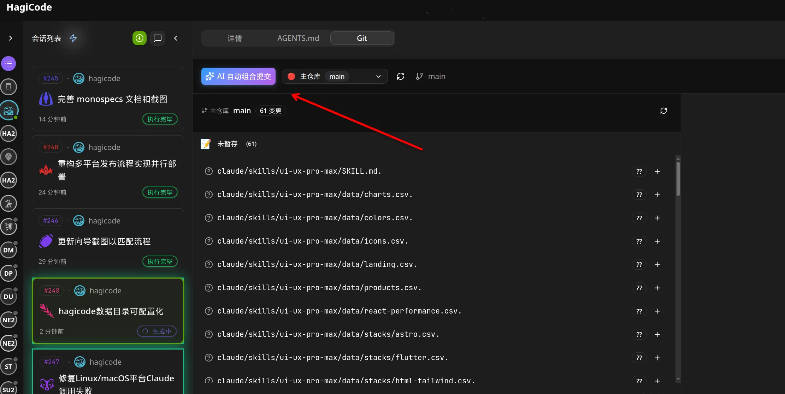Image resolution: width=785 pixels, height=394 pixels.
Task: Click the file list vertical scrollbar
Action: tap(678, 179)
